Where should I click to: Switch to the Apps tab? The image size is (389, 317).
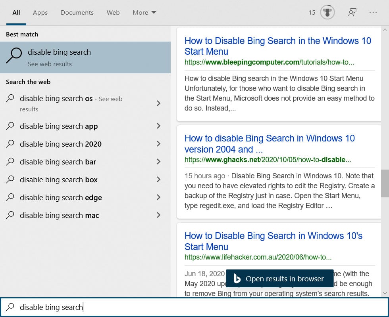point(40,13)
